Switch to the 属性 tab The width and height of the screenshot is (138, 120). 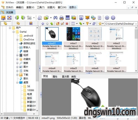pos(55,77)
